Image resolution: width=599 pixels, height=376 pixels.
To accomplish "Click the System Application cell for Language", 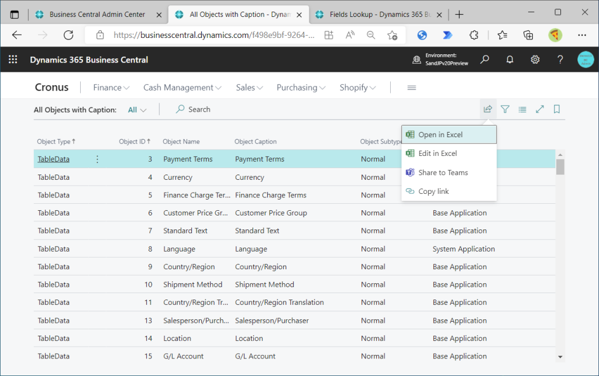I will tap(464, 249).
